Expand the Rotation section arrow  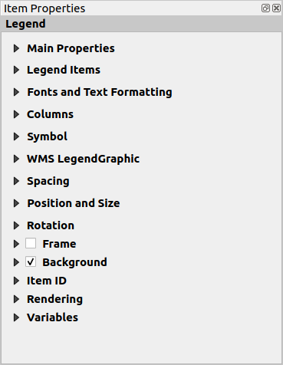(16, 225)
